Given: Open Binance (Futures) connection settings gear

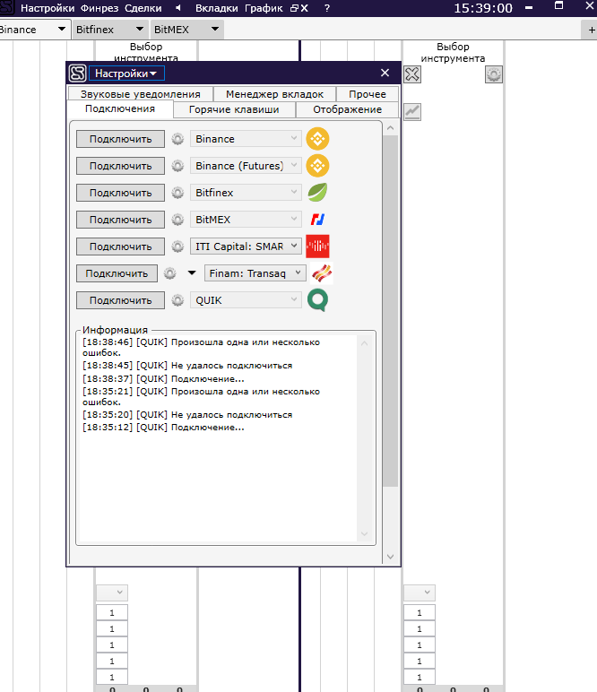Looking at the screenshot, I should pos(177,166).
